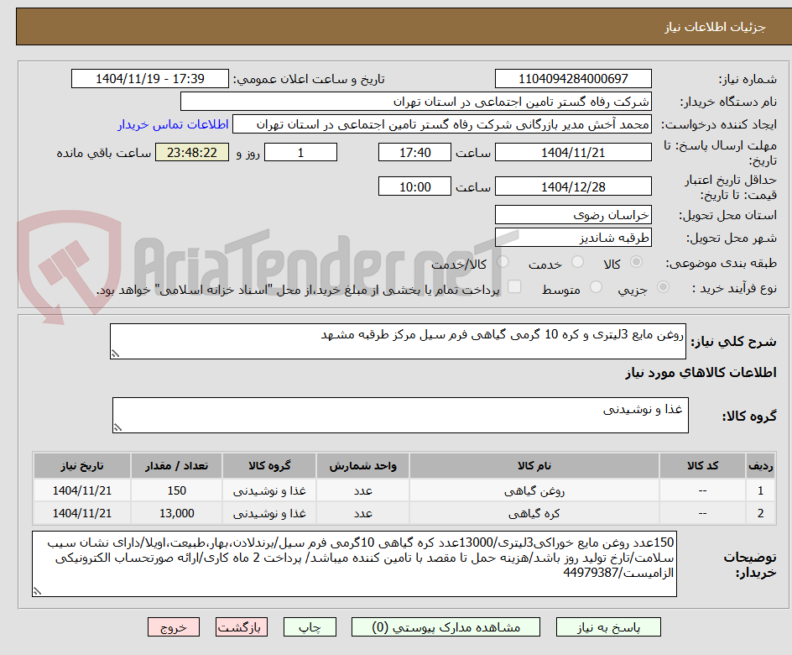Click the announcement date field 1404/11/19 - 17:39

[150, 79]
